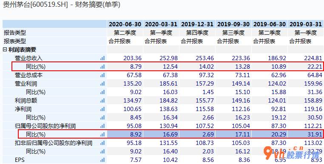The image size is (324, 164).
Task: Open chart icon for EPS row
Action: tap(102, 160)
